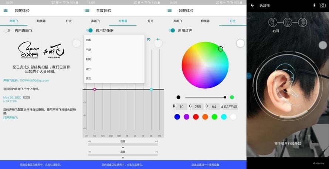
Task: Turn off the 启用灯光 switch
Action: tap(172, 31)
